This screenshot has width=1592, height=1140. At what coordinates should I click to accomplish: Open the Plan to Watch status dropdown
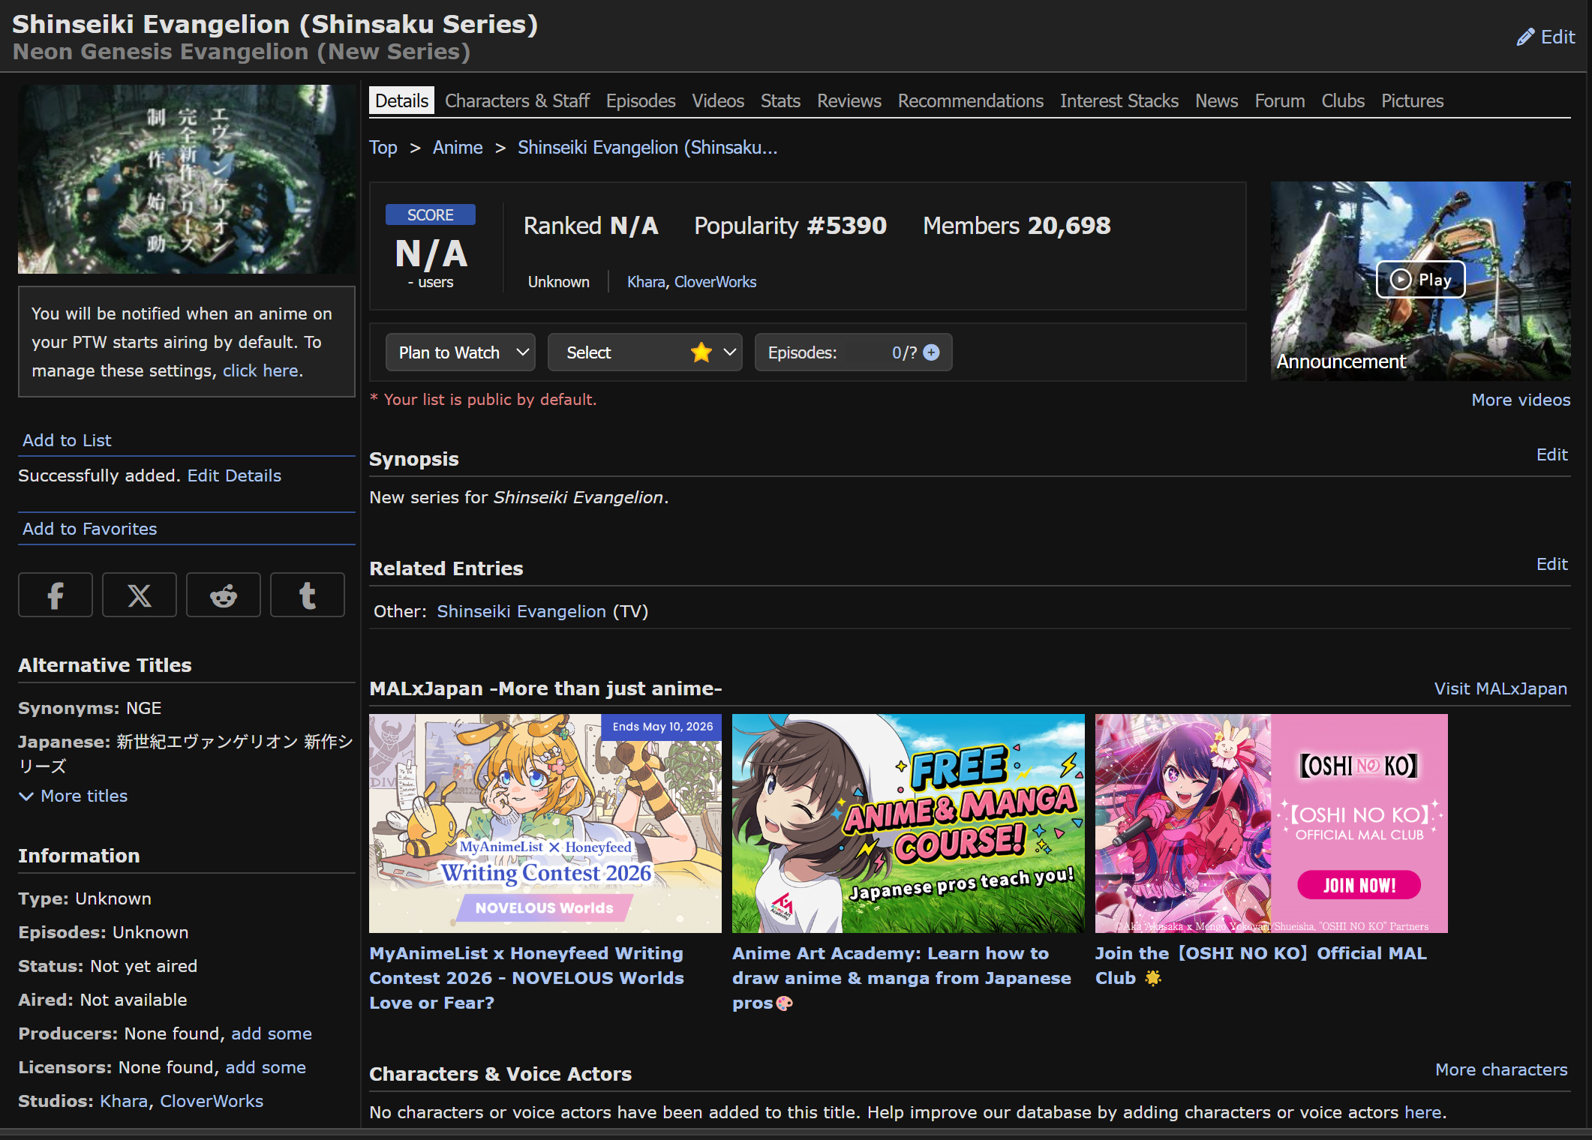(x=461, y=352)
